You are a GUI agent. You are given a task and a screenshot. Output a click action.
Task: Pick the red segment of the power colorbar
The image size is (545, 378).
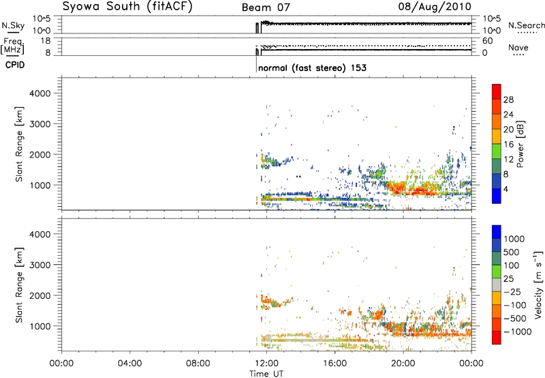coord(497,91)
